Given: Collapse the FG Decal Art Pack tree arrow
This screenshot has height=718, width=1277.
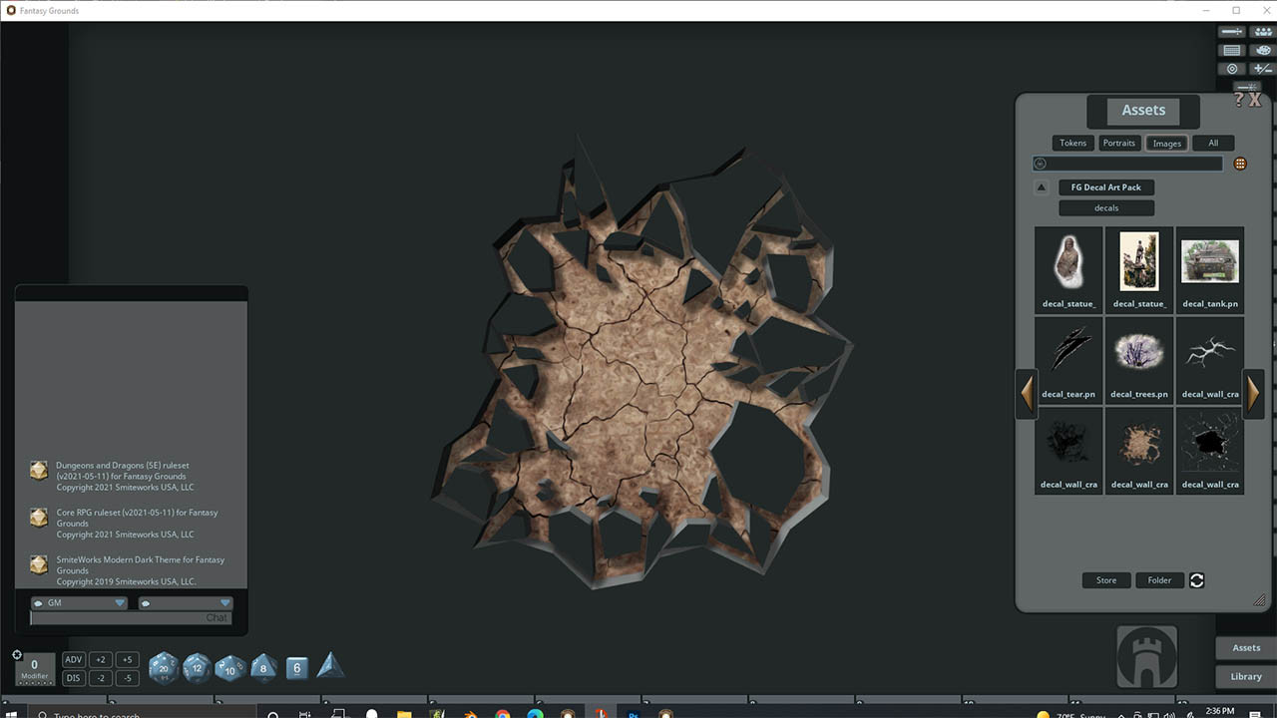Looking at the screenshot, I should click(1042, 186).
